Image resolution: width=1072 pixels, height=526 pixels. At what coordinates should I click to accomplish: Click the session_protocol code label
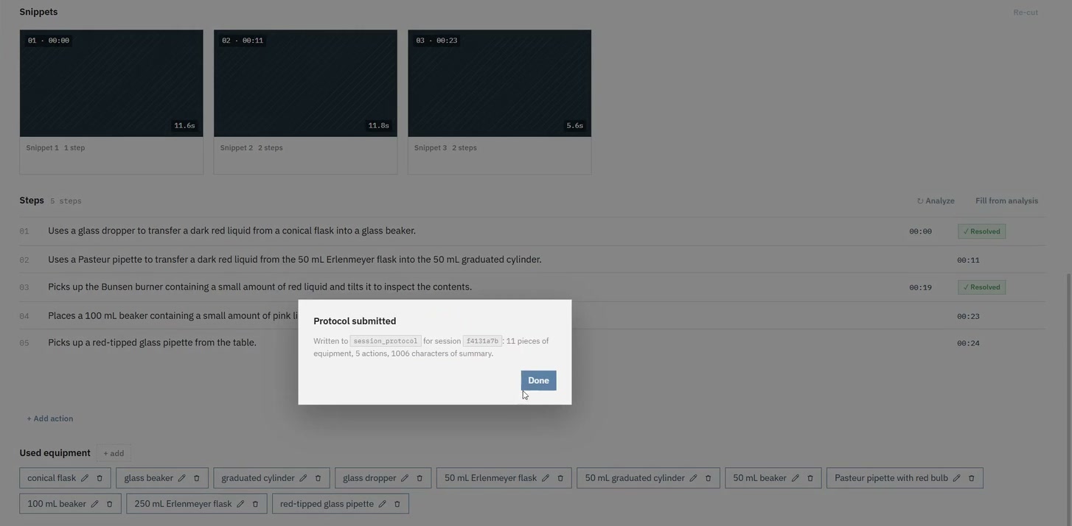point(386,341)
